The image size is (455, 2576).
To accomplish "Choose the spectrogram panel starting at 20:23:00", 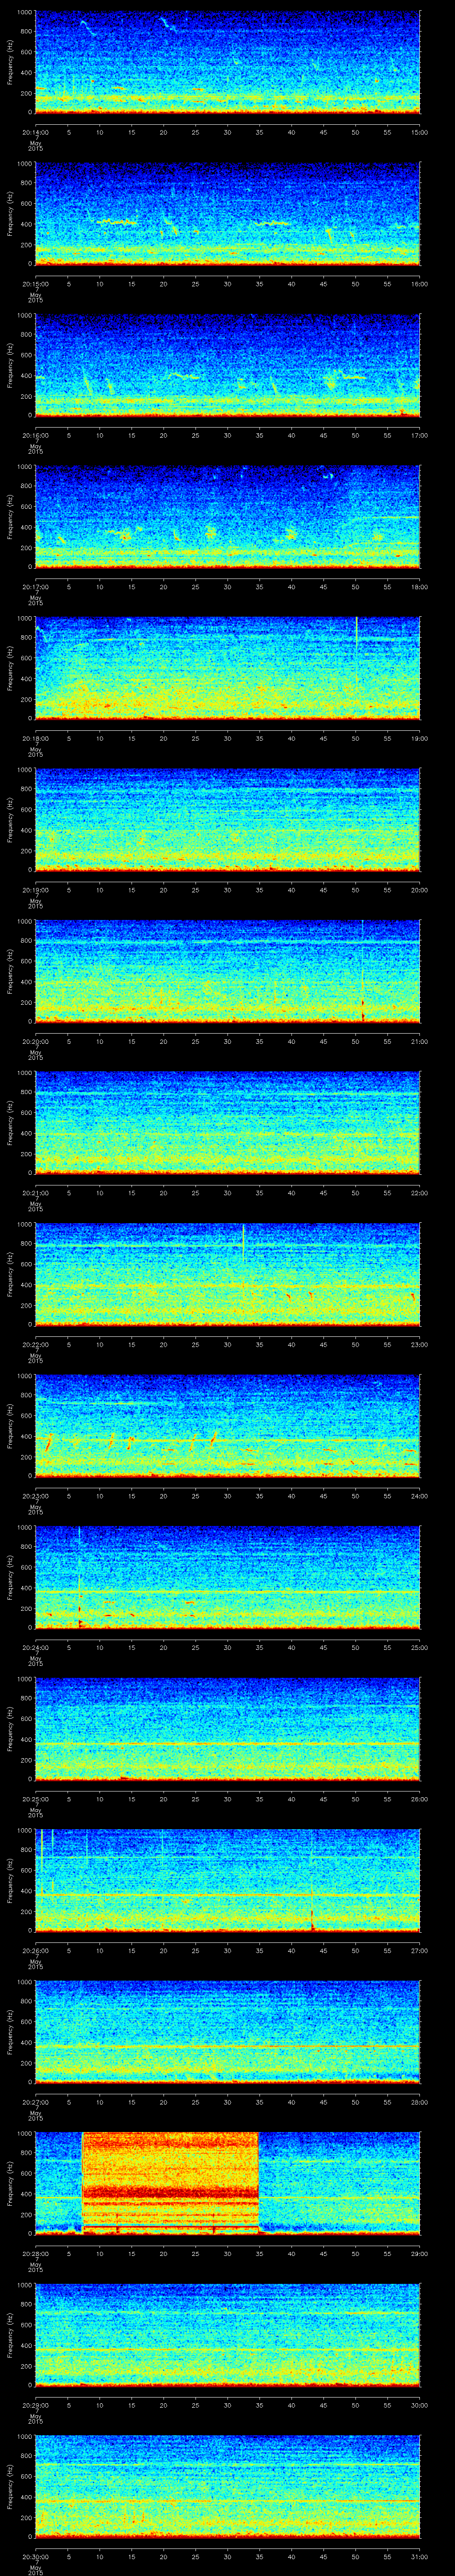I will pos(228,1425).
